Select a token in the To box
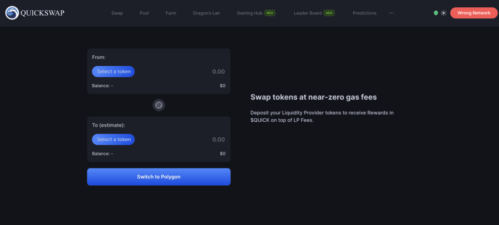 (114, 139)
